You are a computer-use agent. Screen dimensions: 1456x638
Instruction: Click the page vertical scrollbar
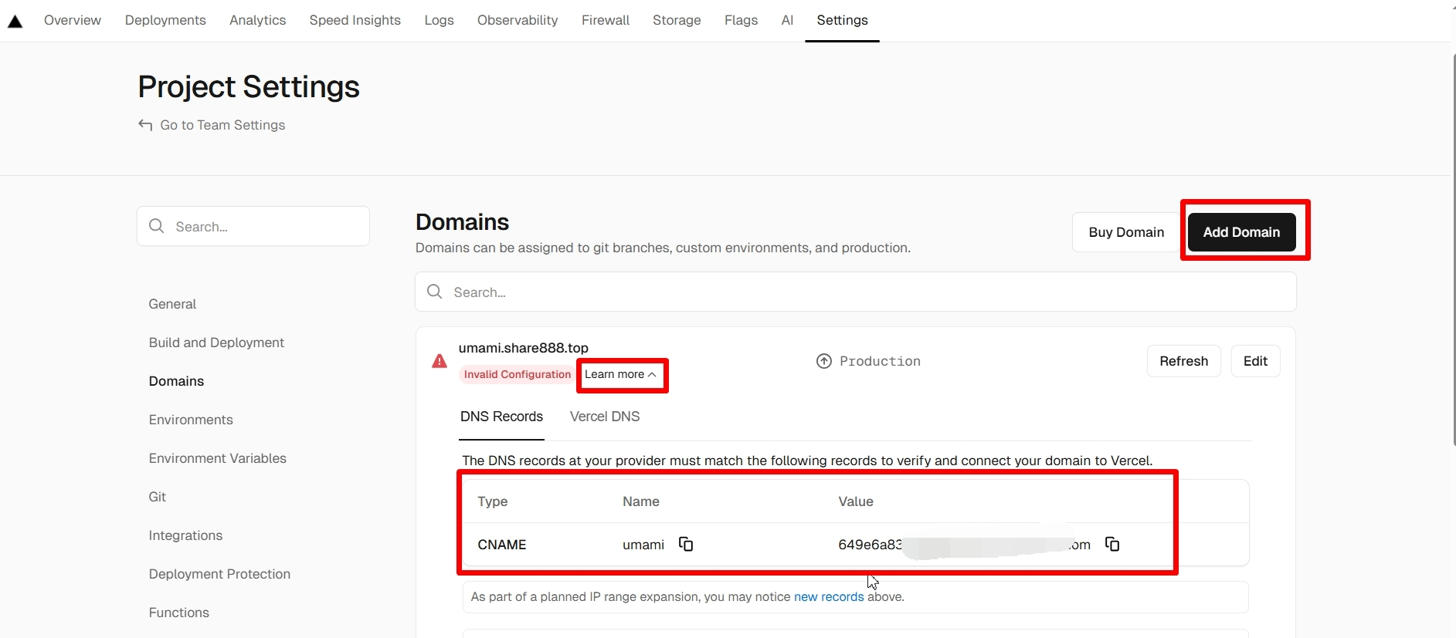point(1453,248)
